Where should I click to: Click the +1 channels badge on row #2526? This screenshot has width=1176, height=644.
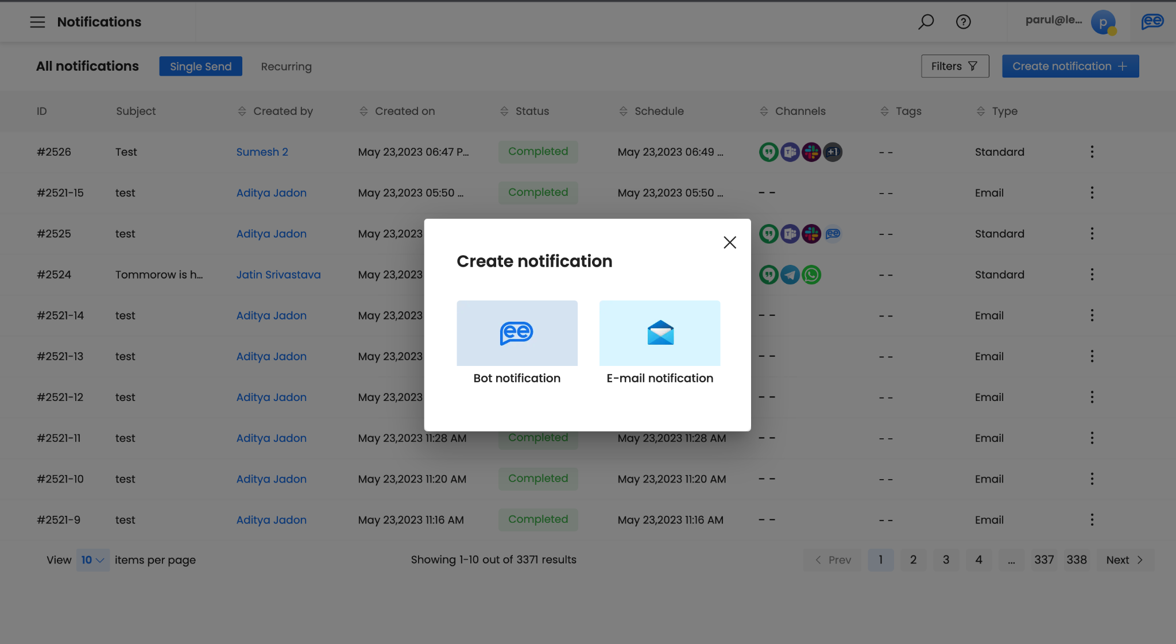(x=833, y=152)
